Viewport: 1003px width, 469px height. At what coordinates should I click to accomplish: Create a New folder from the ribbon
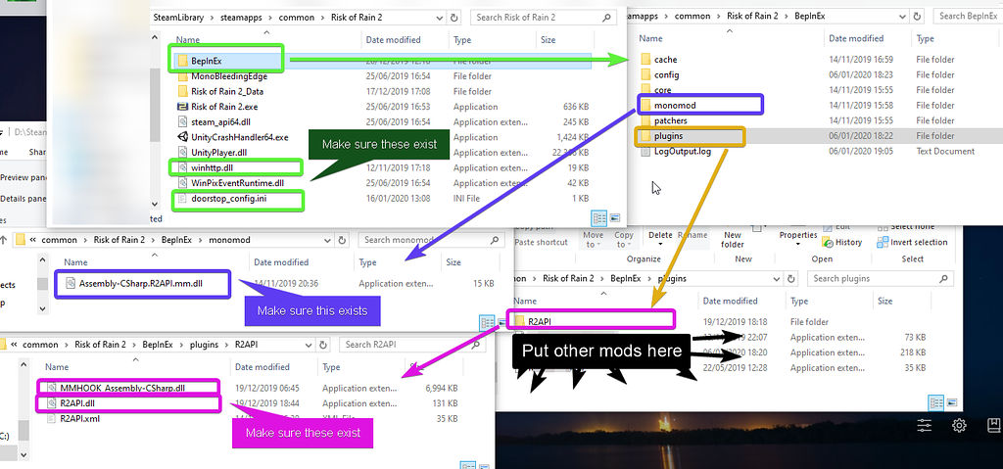click(x=733, y=240)
